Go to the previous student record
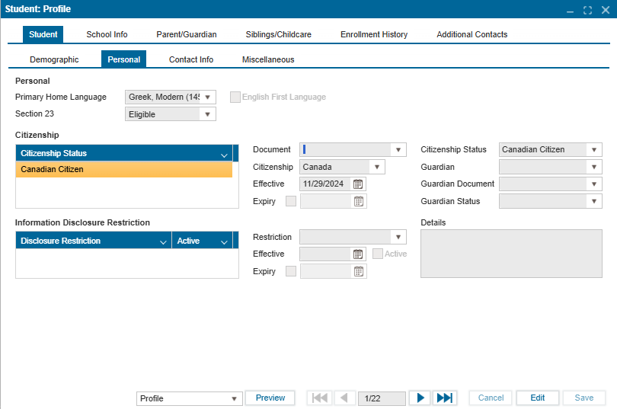 [344, 398]
